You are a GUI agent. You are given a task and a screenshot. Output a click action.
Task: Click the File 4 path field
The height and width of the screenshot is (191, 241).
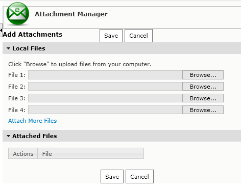[105, 110]
